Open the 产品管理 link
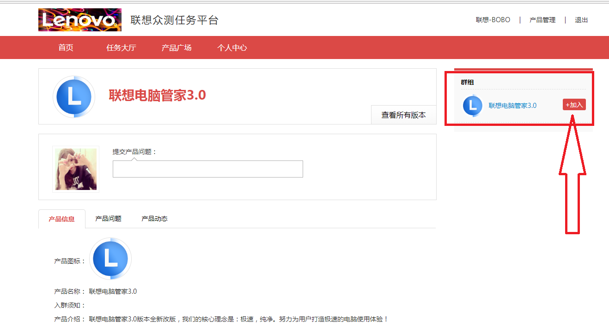This screenshot has height=332, width=609. 542,20
